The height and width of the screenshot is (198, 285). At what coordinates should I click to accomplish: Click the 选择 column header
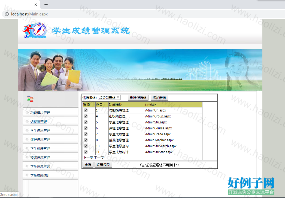[x=89, y=105]
